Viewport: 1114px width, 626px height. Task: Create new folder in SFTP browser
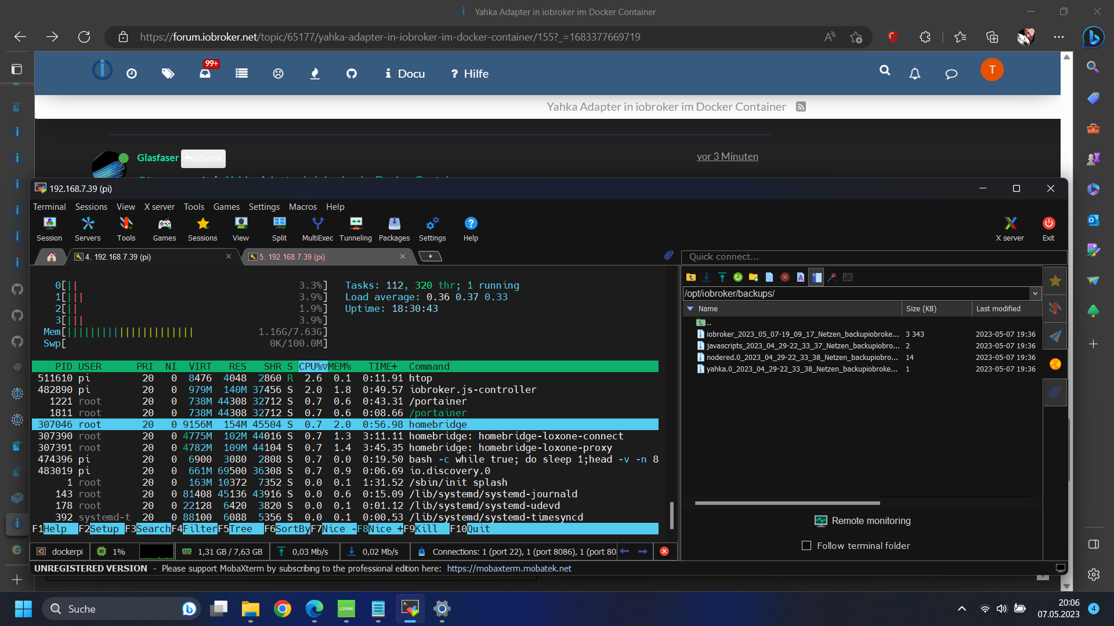click(753, 277)
